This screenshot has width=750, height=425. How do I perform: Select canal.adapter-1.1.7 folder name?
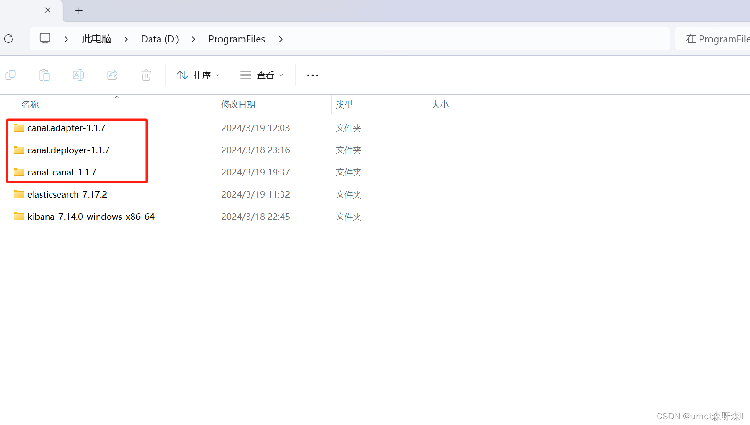point(67,128)
